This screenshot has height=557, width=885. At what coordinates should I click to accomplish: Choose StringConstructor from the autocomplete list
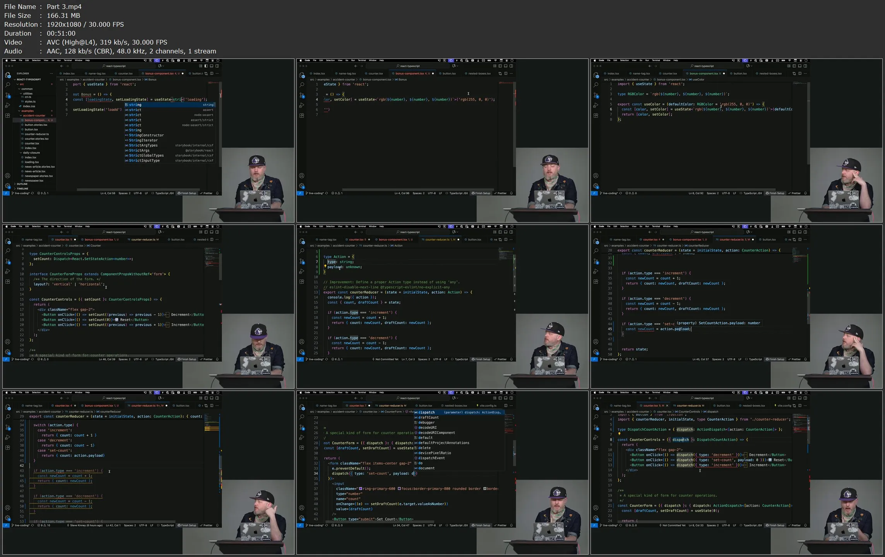(x=146, y=135)
